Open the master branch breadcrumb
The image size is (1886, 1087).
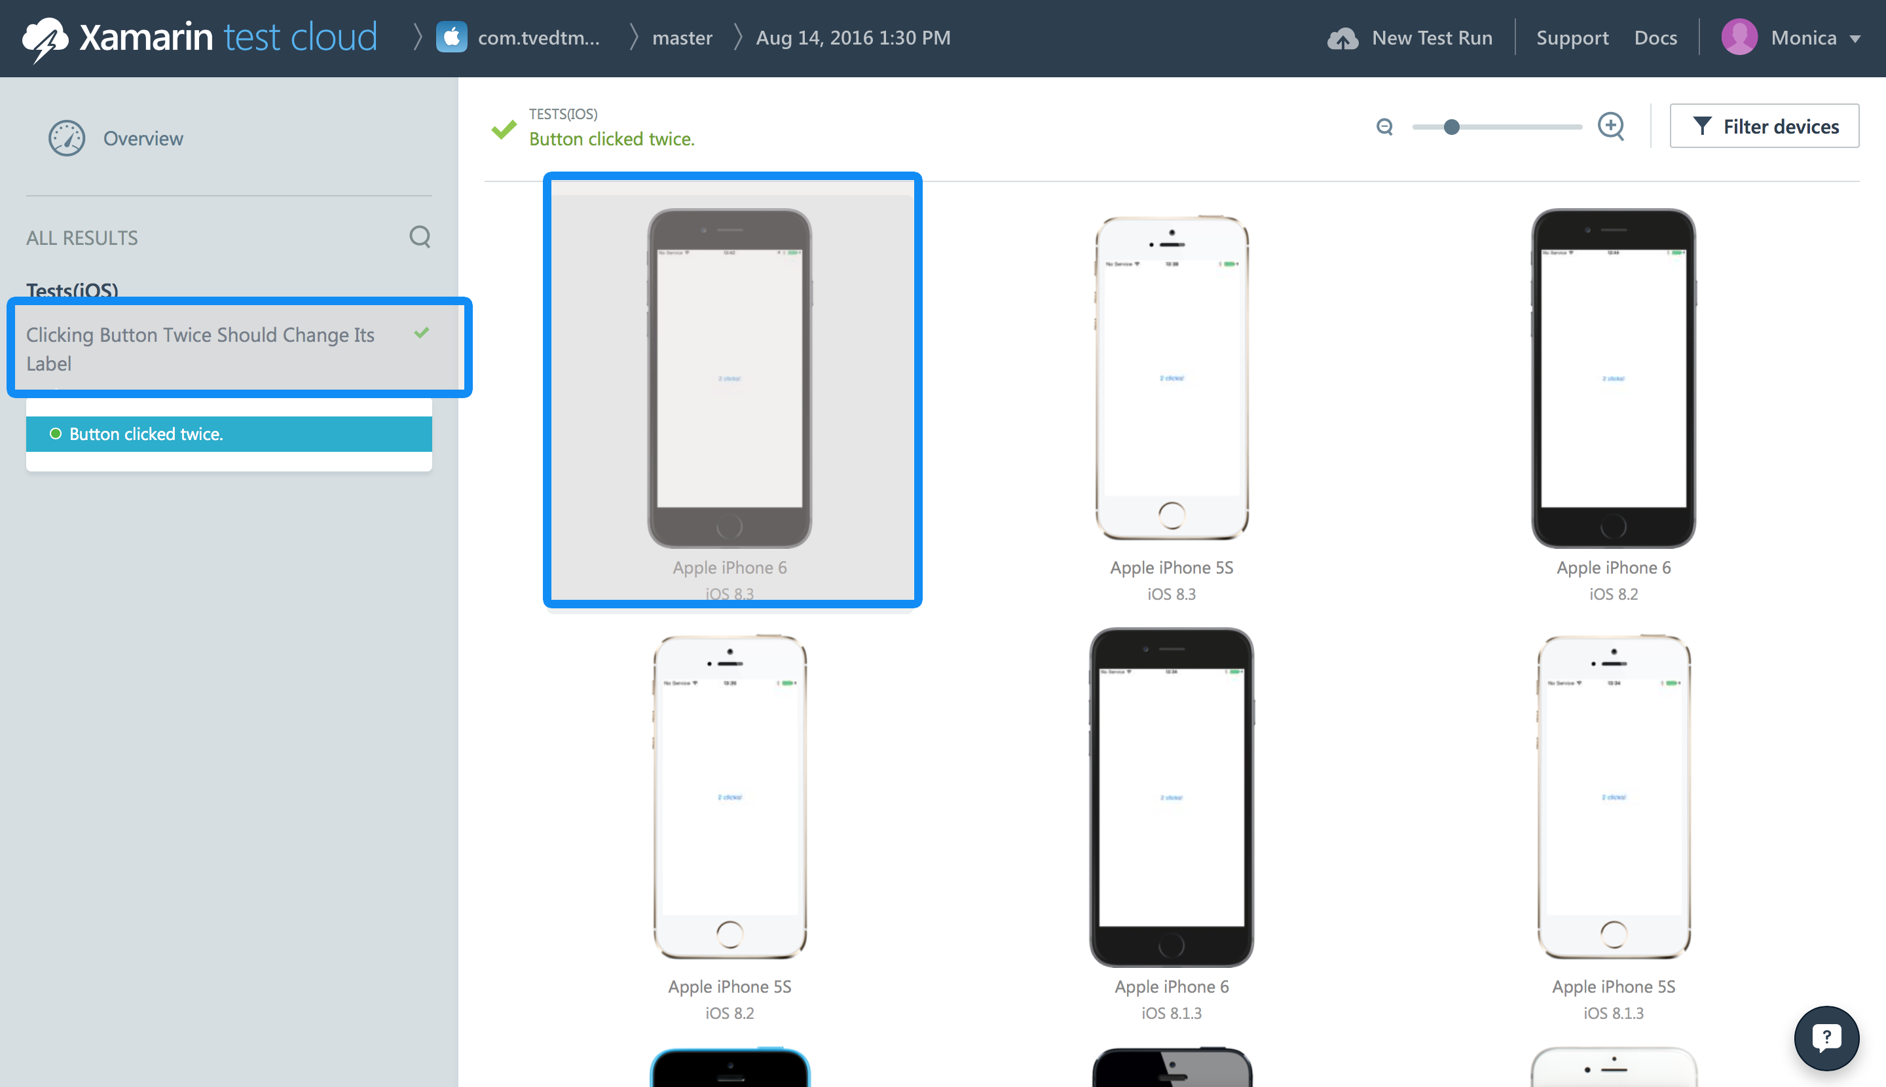pos(682,38)
